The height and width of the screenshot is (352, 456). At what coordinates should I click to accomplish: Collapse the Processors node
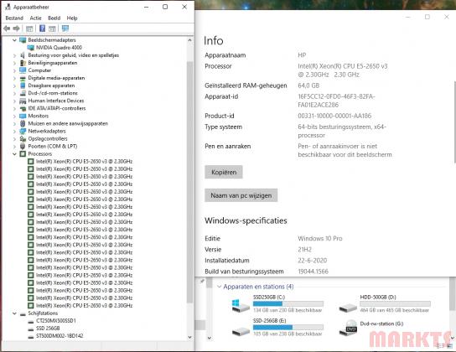pyautogui.click(x=14, y=153)
